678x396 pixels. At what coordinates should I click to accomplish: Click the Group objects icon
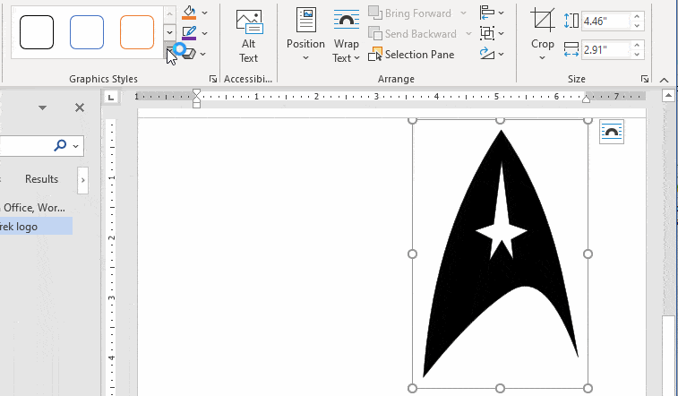pyautogui.click(x=487, y=33)
